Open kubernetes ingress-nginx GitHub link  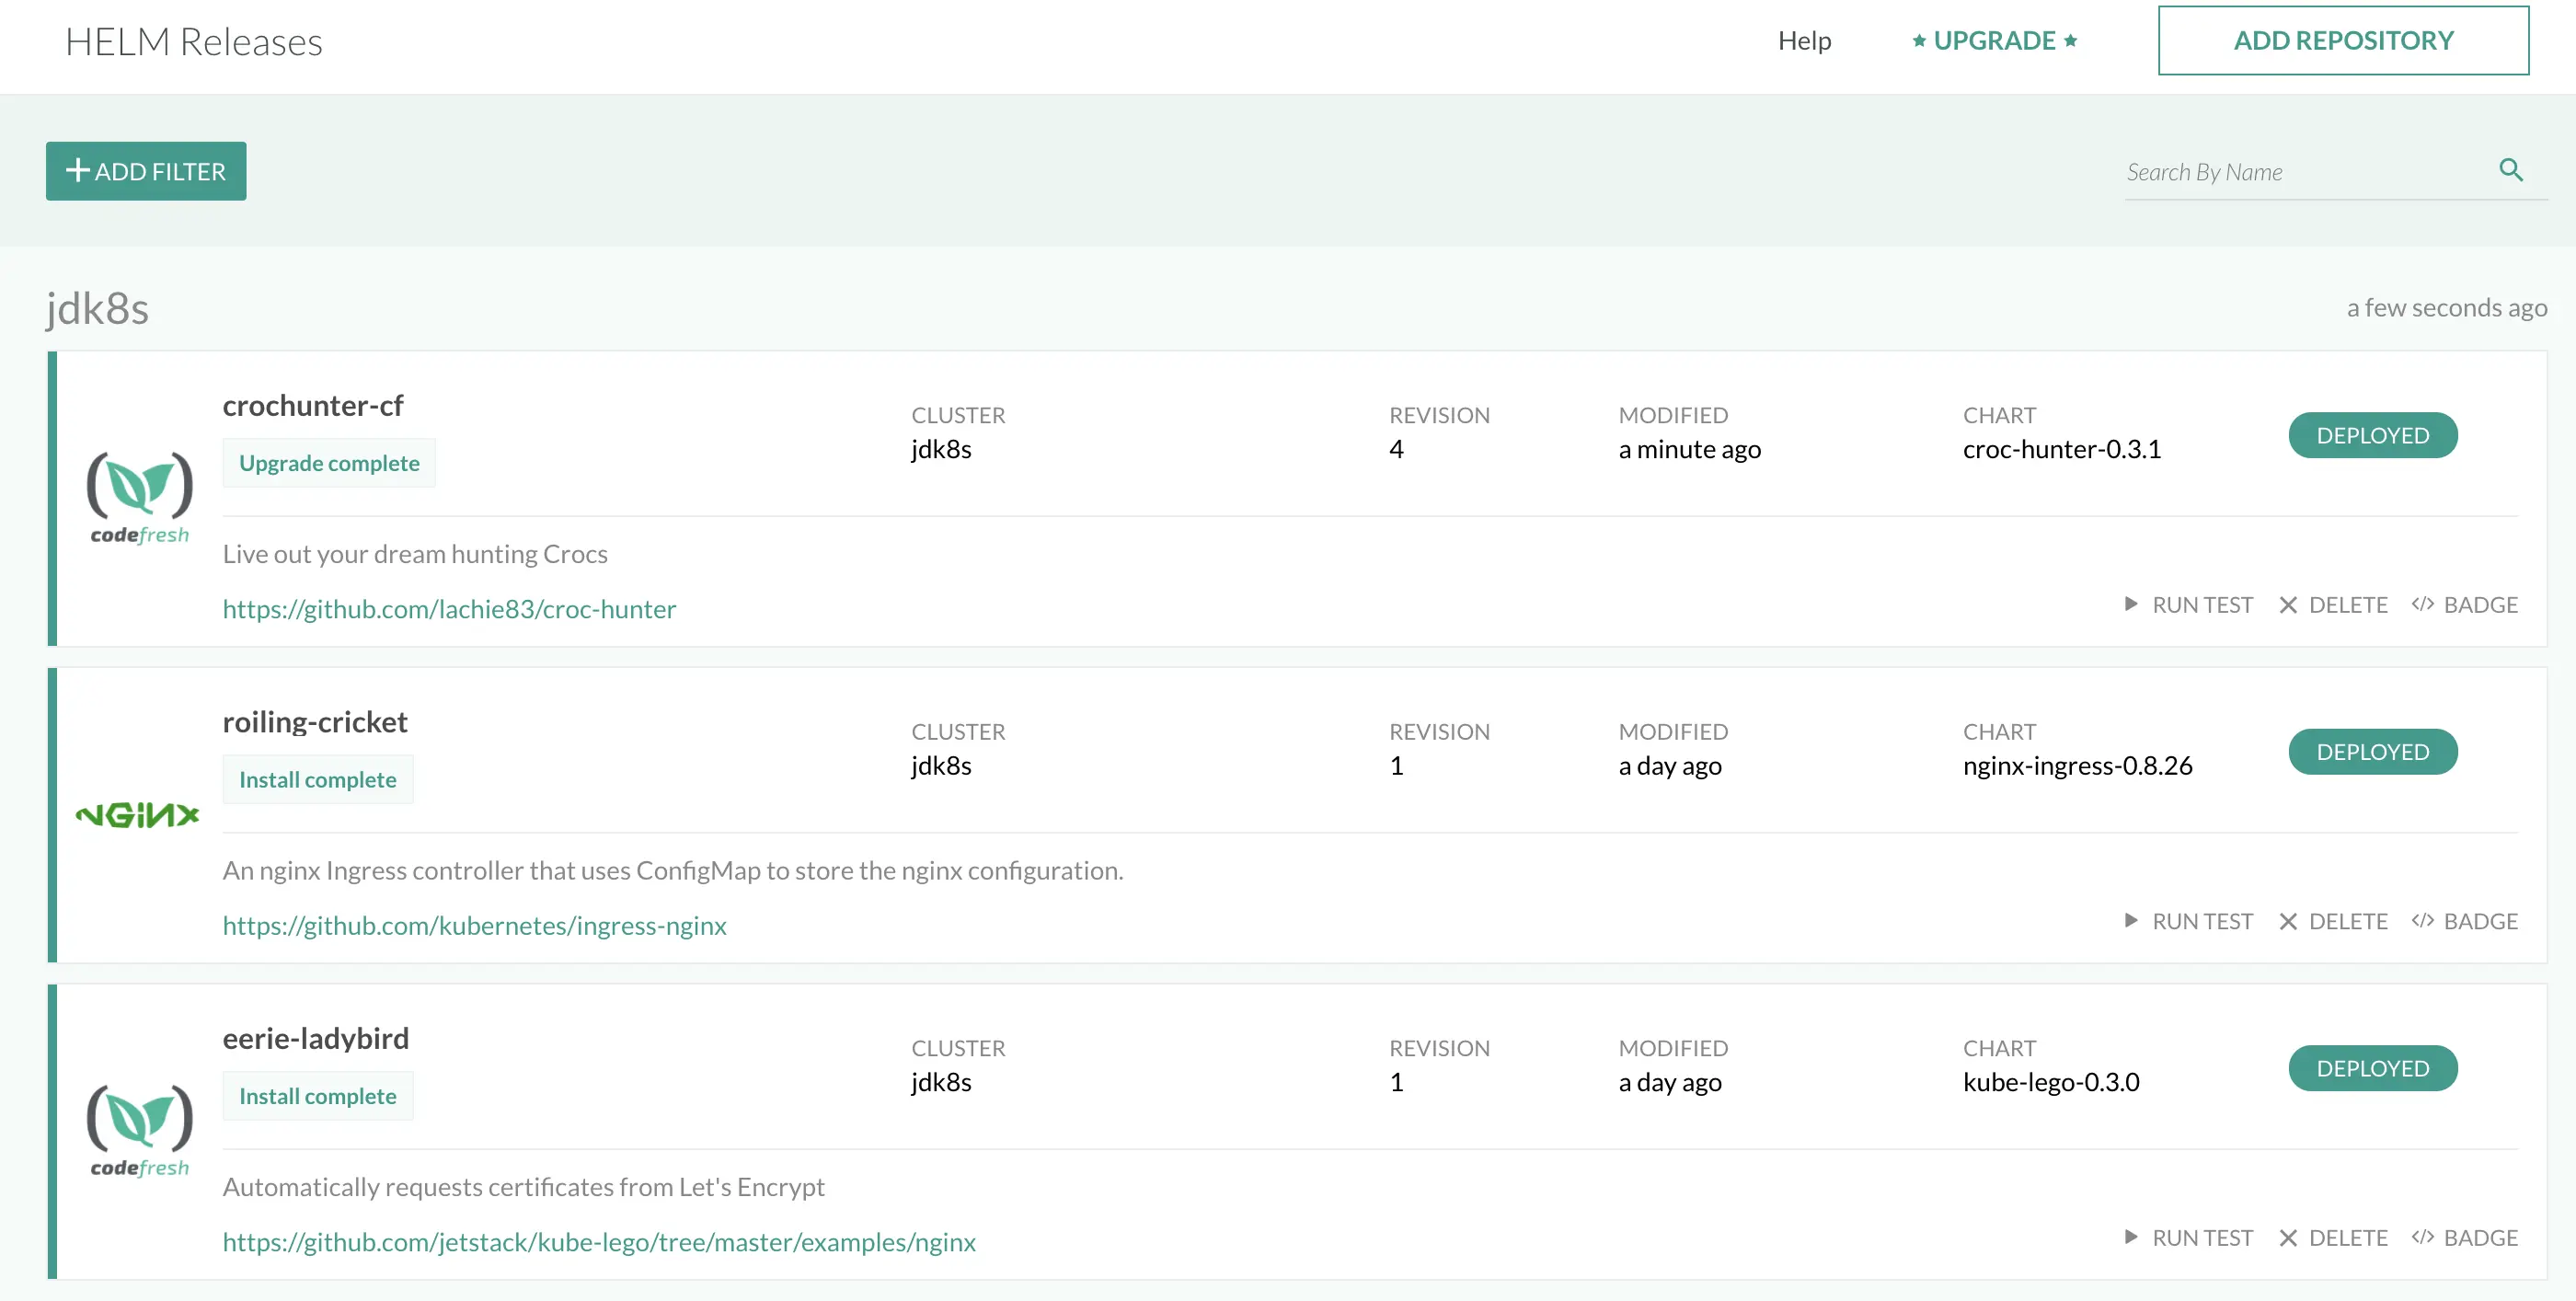click(x=474, y=925)
